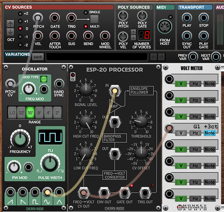This screenshot has height=212, width=224.
Task: Click the Transport STOP jack
Action: [x=204, y=18]
